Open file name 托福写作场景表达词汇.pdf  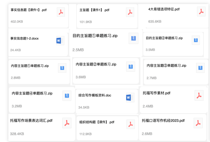pos(31,121)
